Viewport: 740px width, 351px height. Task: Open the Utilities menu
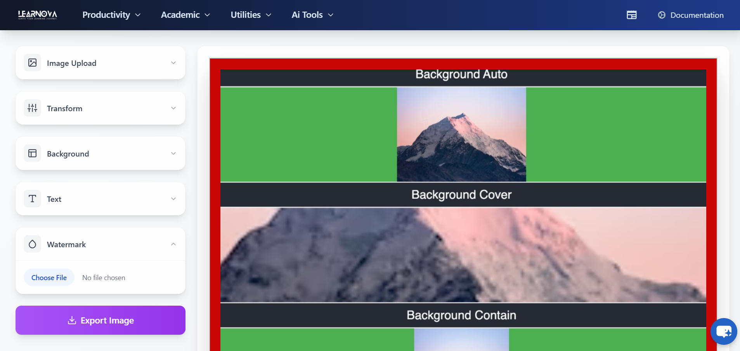tap(251, 15)
